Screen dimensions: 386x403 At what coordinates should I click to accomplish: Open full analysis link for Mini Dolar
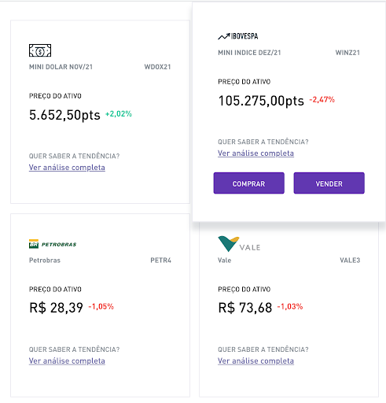(67, 168)
